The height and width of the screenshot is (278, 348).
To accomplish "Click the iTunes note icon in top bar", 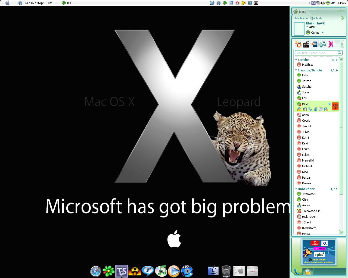I will pos(231,3).
